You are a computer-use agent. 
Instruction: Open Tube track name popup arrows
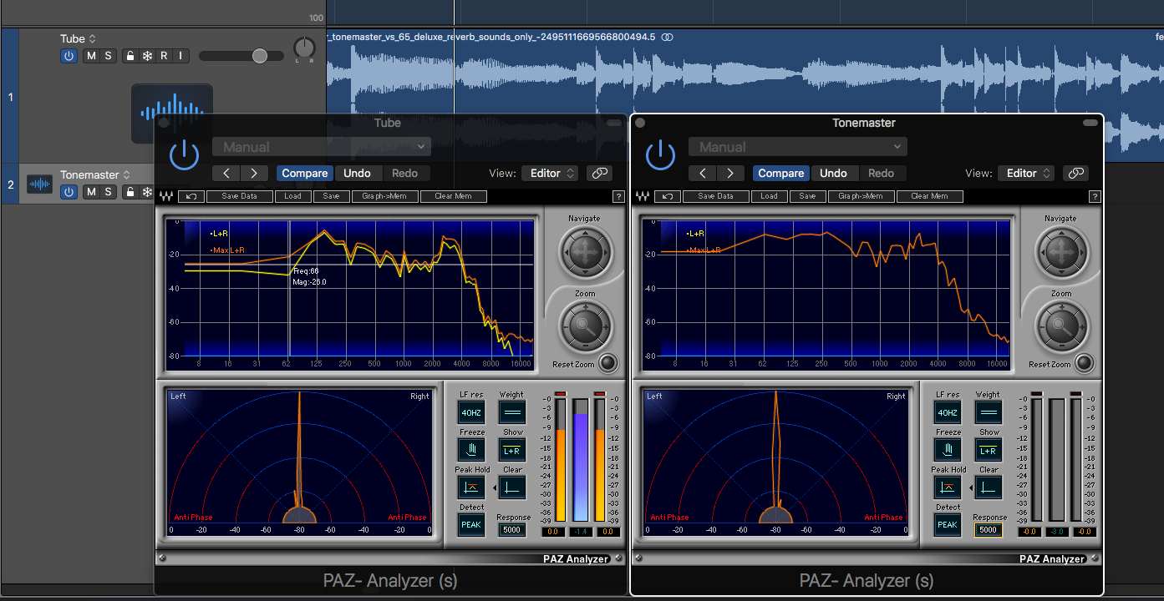pos(92,39)
